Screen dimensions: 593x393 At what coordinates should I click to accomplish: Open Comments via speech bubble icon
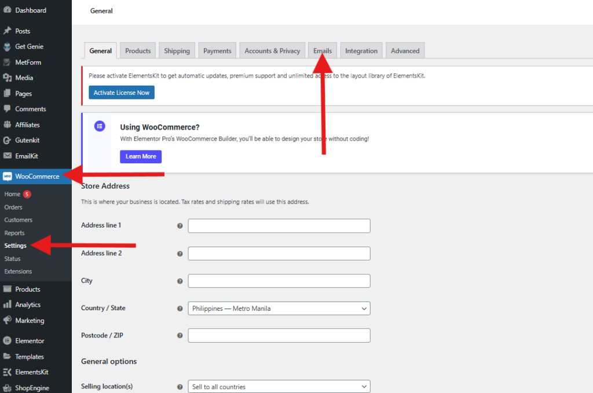[x=7, y=109]
